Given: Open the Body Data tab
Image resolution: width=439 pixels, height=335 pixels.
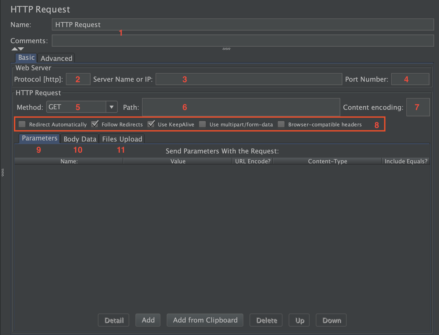Looking at the screenshot, I should (80, 139).
